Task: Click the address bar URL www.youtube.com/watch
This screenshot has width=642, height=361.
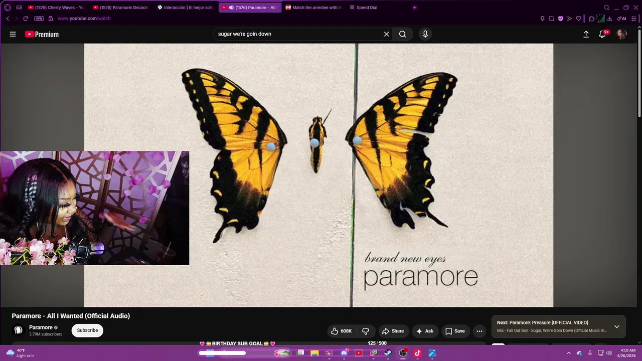Action: pos(84,19)
